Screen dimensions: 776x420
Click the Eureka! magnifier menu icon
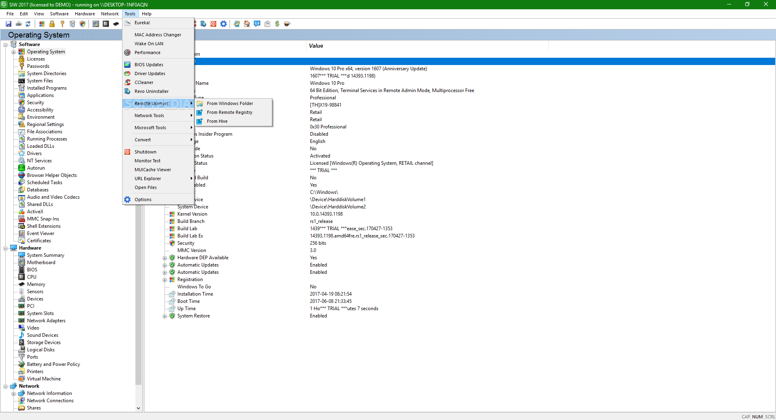point(127,23)
